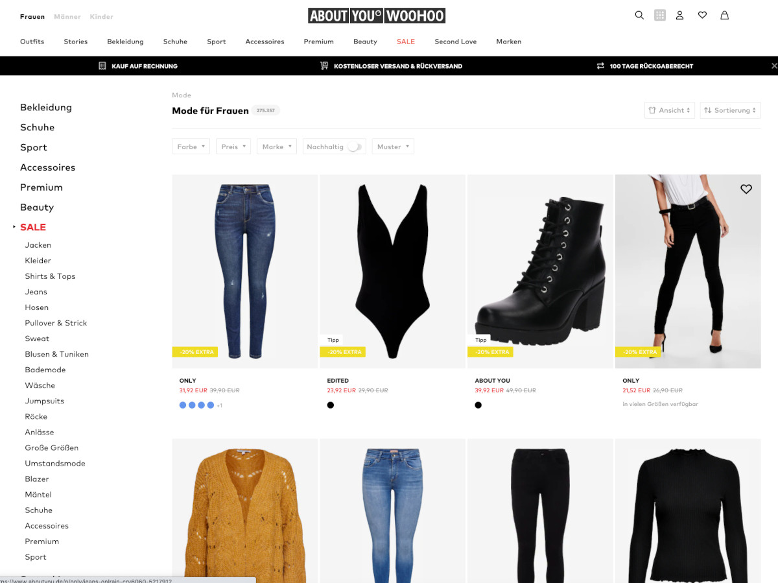778x583 pixels.
Task: Select black swatch under EDITED bodysuit
Action: click(x=331, y=405)
